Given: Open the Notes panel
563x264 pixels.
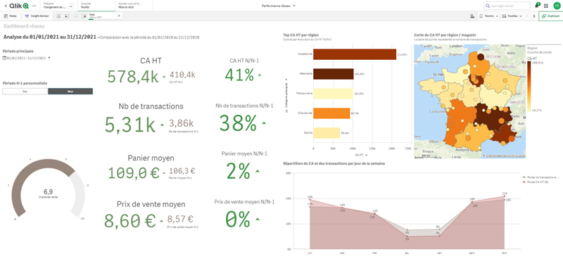Looking at the screenshot, I should (x=11, y=16).
